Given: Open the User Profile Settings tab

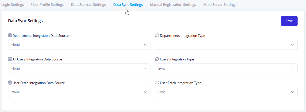Looking at the screenshot, I should 47,5.
